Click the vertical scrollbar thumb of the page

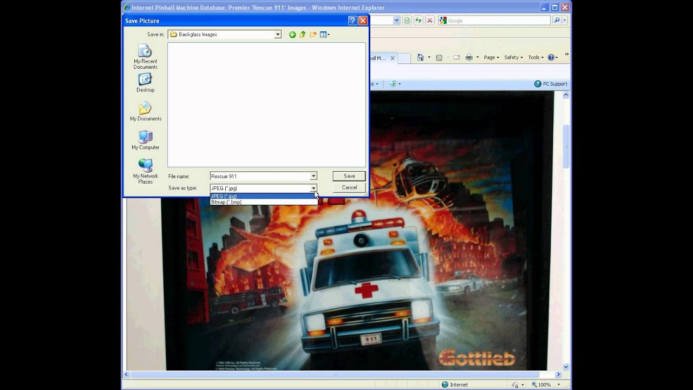(x=566, y=146)
